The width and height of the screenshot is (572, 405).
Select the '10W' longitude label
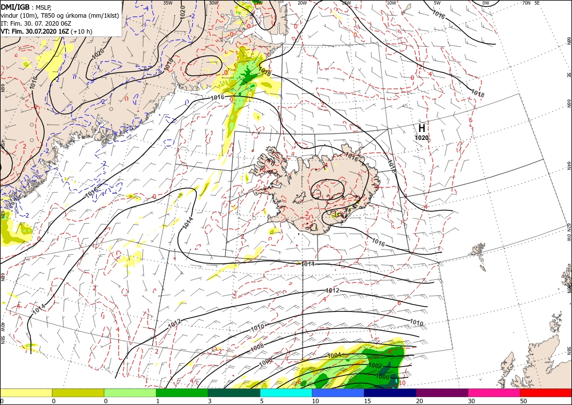391,3
